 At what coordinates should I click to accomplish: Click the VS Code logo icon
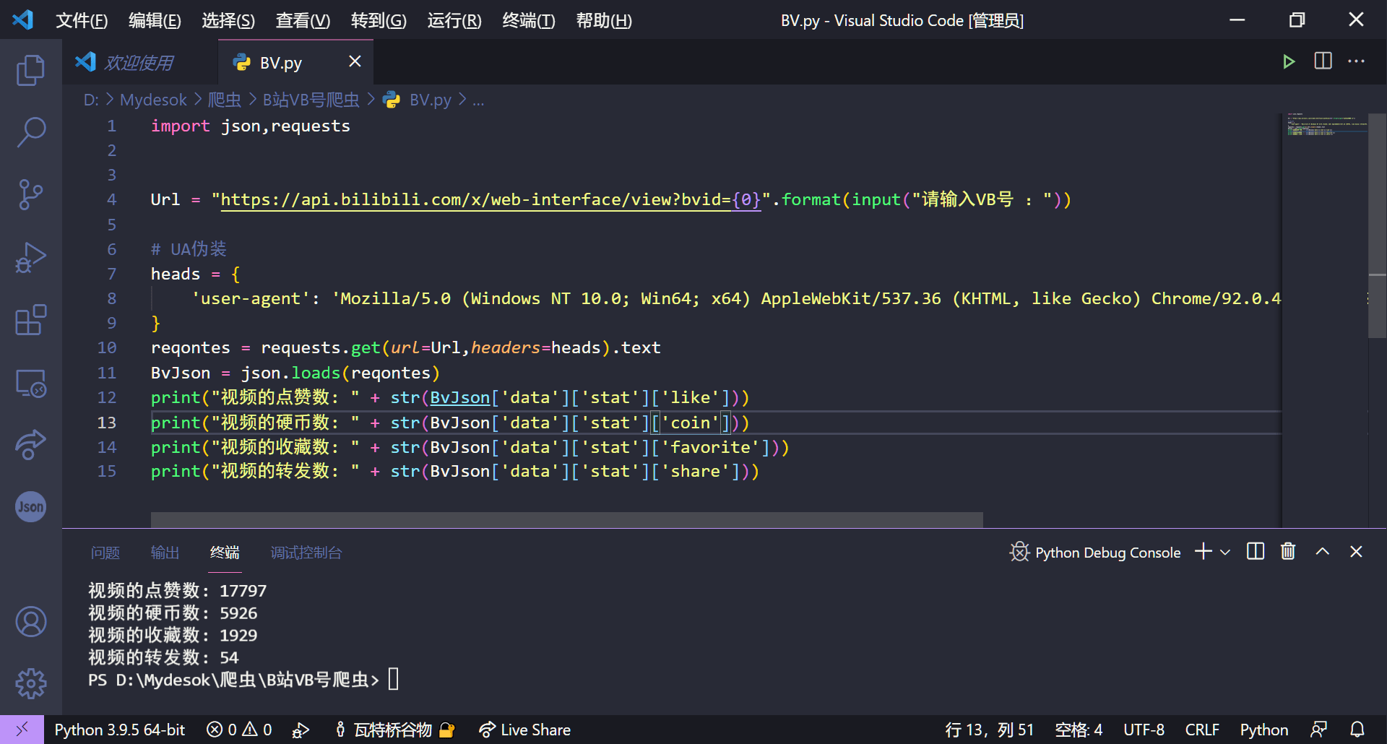[22, 20]
